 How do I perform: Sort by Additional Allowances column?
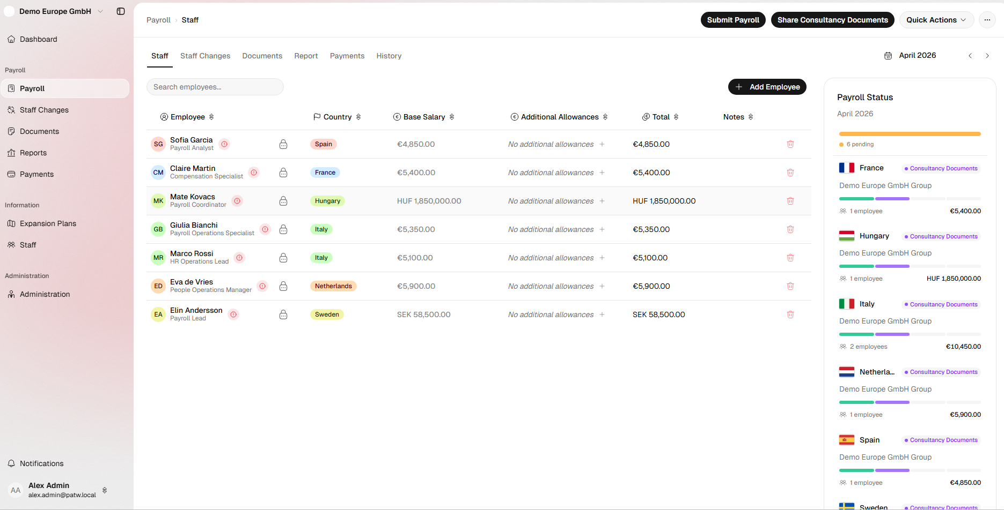[559, 117]
